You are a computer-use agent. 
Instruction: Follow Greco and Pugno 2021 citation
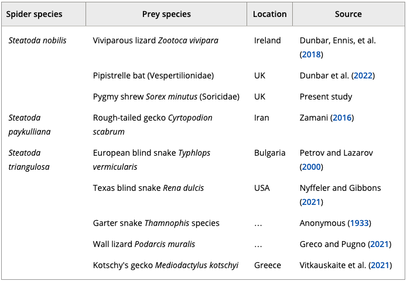[x=379, y=244]
